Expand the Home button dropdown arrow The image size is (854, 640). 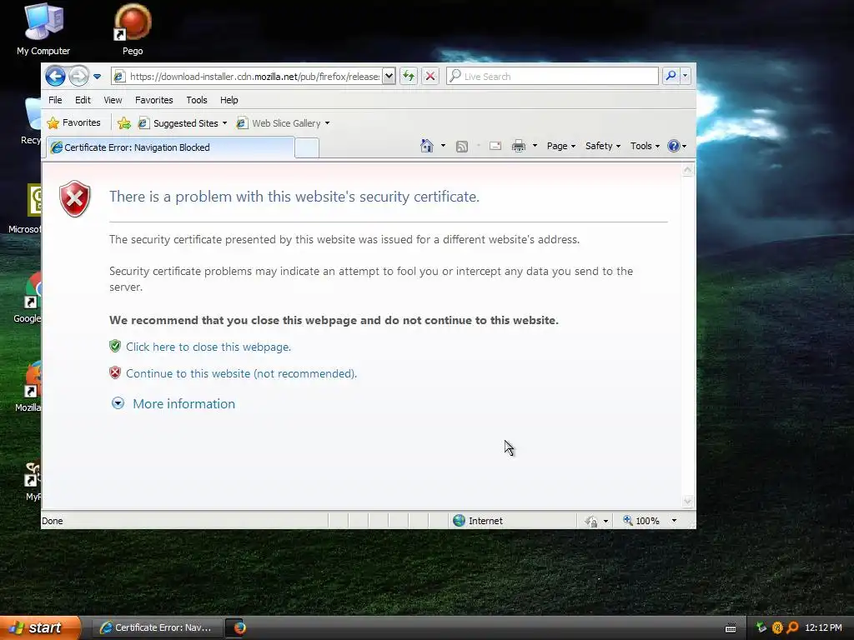pos(443,146)
